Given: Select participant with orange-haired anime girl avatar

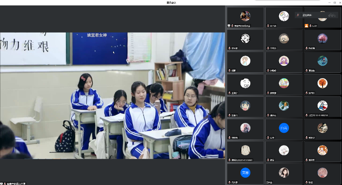Looking at the screenshot, I should click(322, 152).
